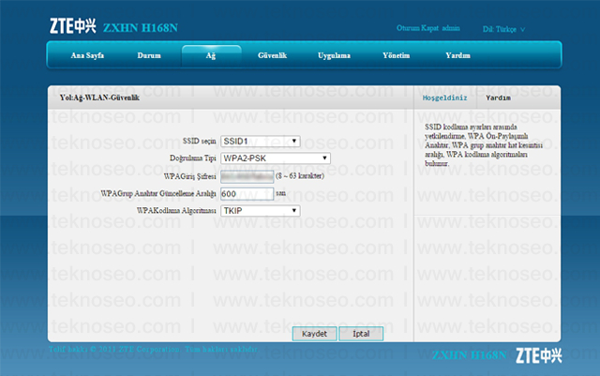Image resolution: width=600 pixels, height=376 pixels.
Task: Go to the Ana Sayfa tab
Action: [x=87, y=55]
